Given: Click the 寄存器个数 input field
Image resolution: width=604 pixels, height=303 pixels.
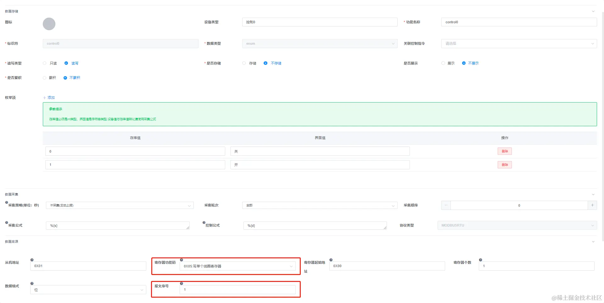Looking at the screenshot, I should [536, 266].
